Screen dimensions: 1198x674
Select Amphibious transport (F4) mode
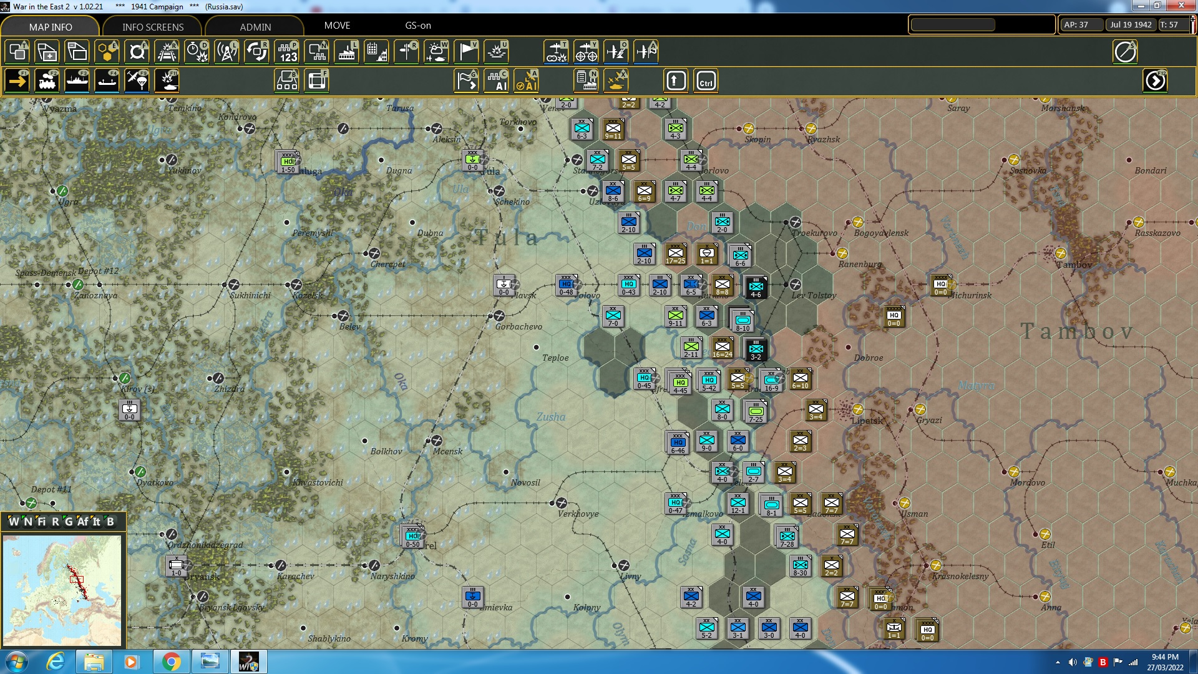[x=107, y=81]
